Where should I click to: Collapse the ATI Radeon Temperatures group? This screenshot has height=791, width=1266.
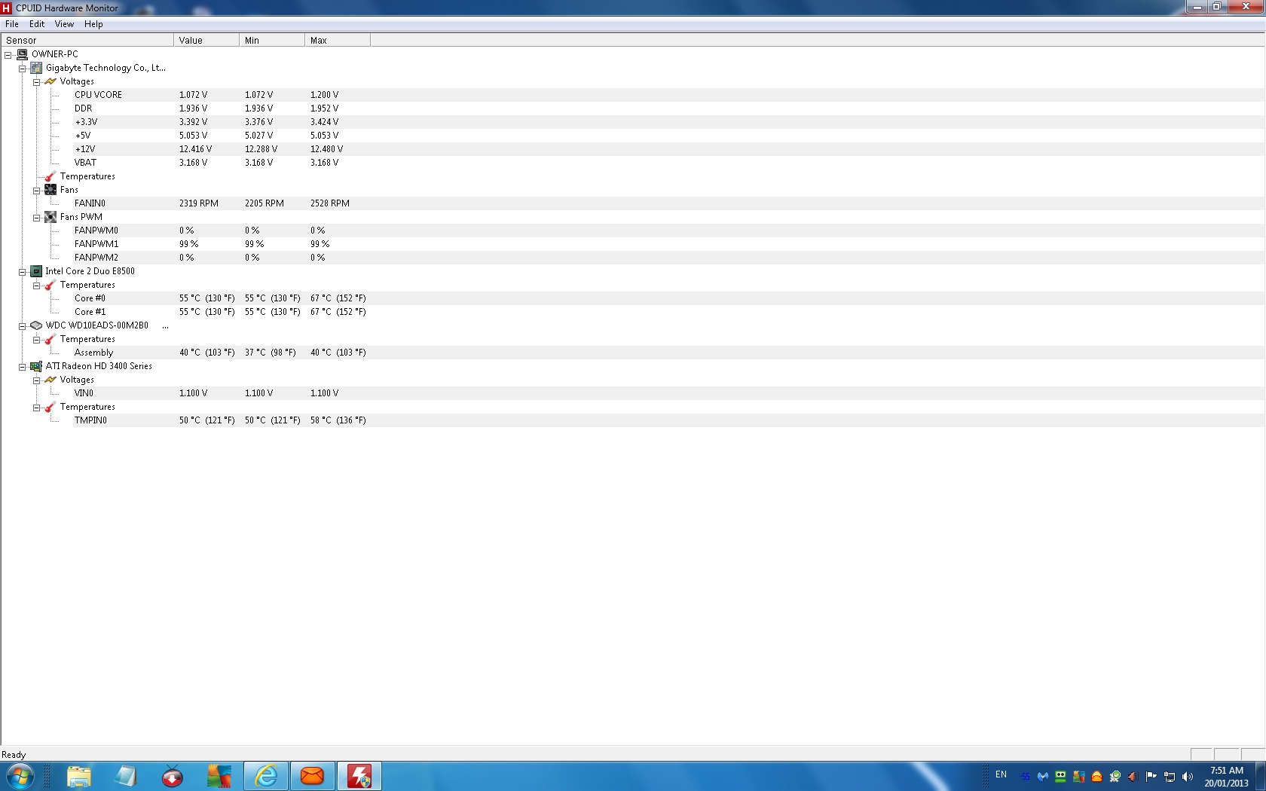point(37,408)
